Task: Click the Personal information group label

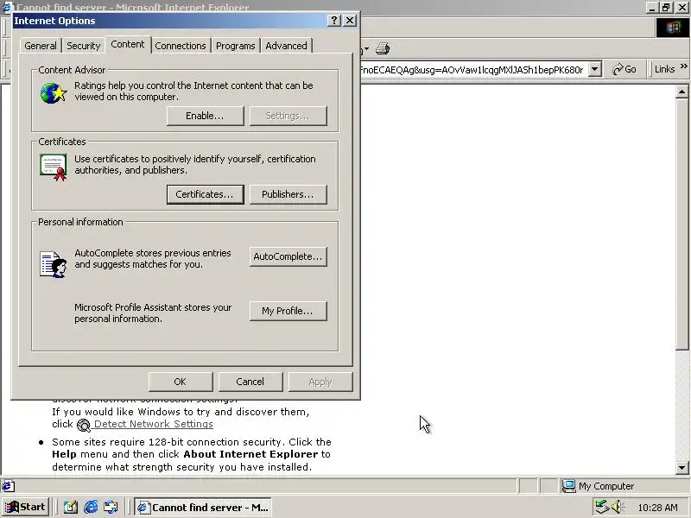Action: (x=80, y=222)
